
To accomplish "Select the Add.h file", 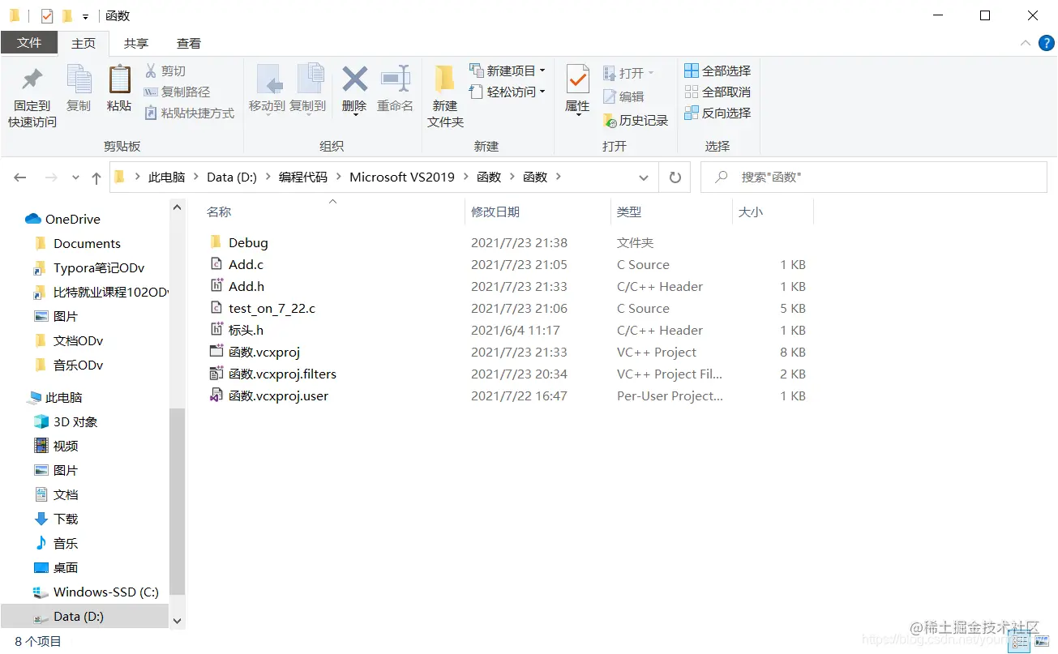I will (237, 287).
